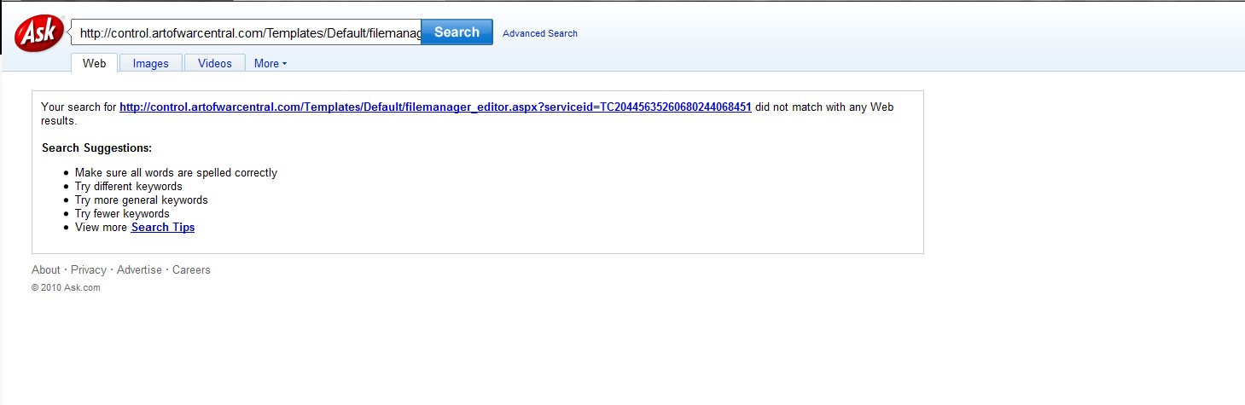Click the "© 2010 Ask.com" copyright text
This screenshot has width=1245, height=405.
coord(66,288)
